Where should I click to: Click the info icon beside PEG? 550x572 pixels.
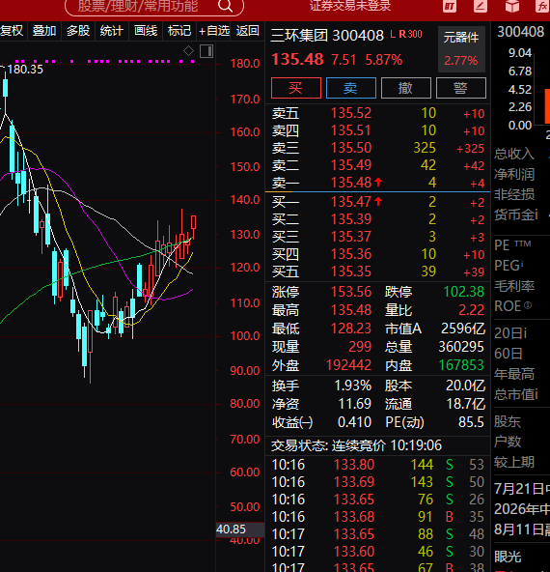coord(522,264)
